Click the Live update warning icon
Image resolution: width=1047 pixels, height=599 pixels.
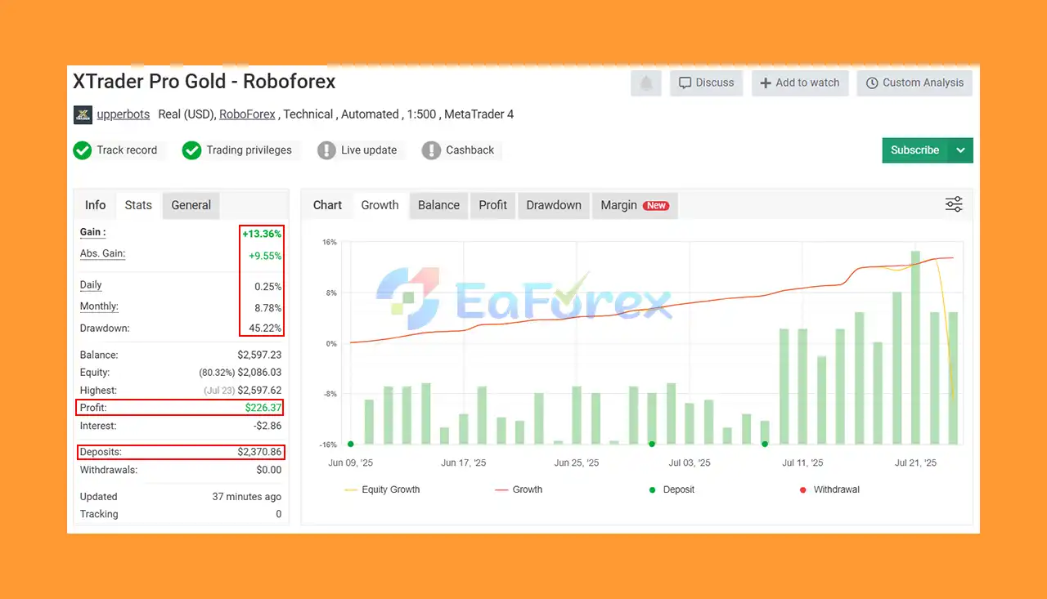pos(326,150)
